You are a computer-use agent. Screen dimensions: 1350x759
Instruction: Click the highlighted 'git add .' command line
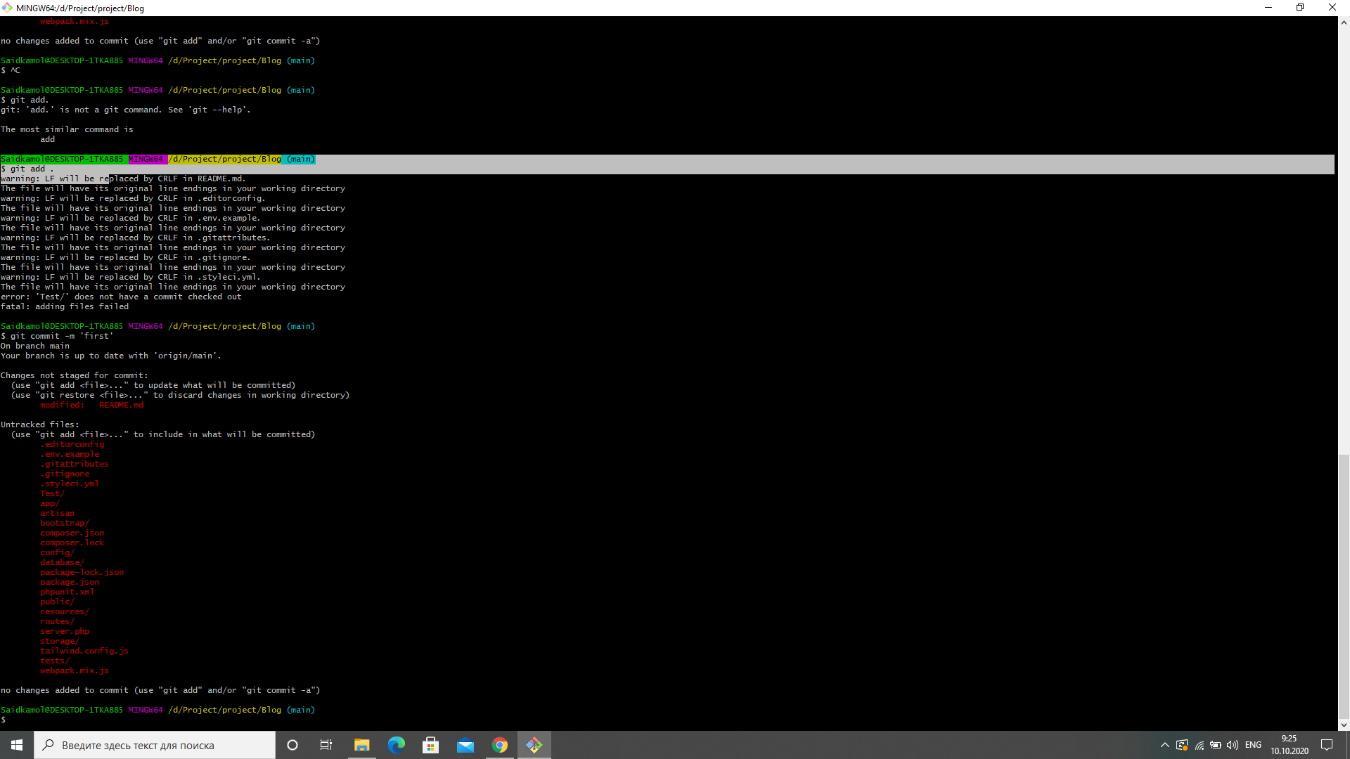[27, 169]
